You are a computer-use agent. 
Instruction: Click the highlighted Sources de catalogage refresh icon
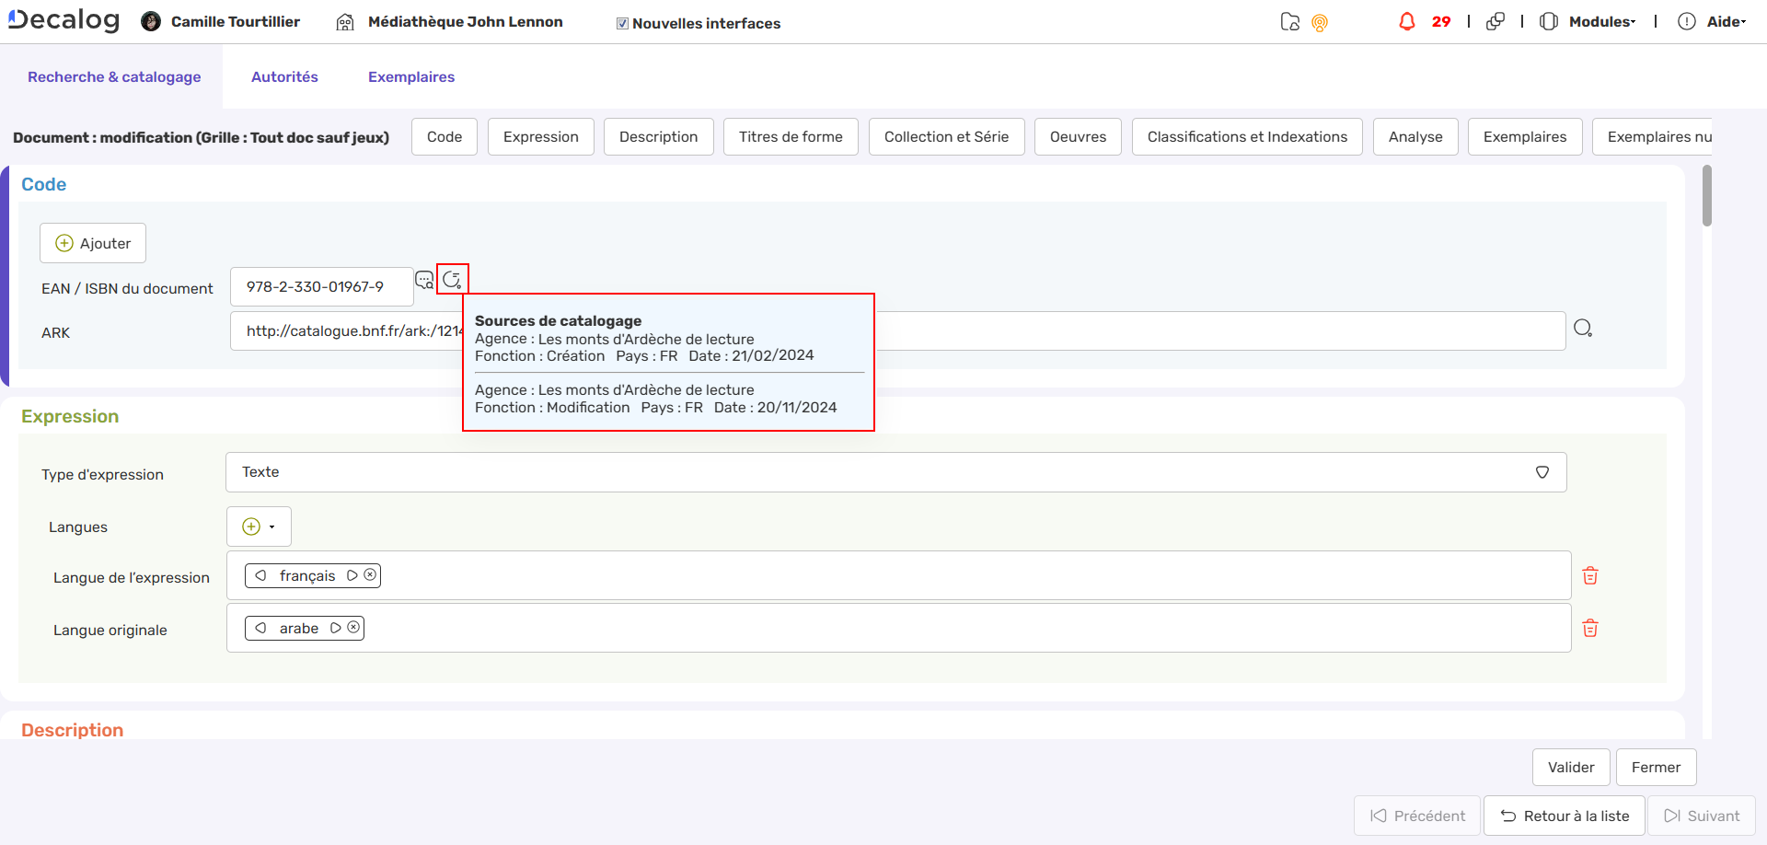pos(452,279)
